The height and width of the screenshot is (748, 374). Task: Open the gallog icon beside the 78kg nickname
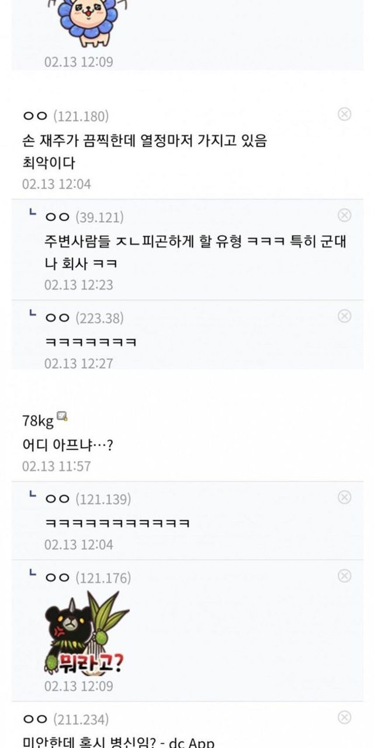click(62, 417)
